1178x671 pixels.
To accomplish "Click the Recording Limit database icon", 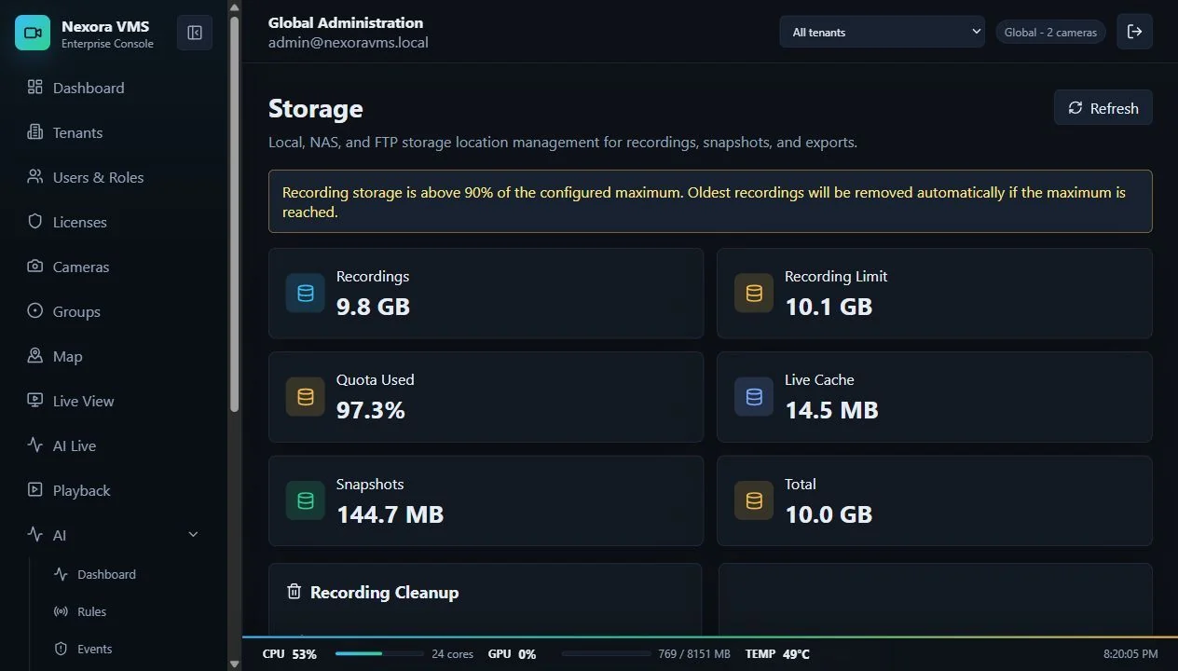I will tap(754, 293).
